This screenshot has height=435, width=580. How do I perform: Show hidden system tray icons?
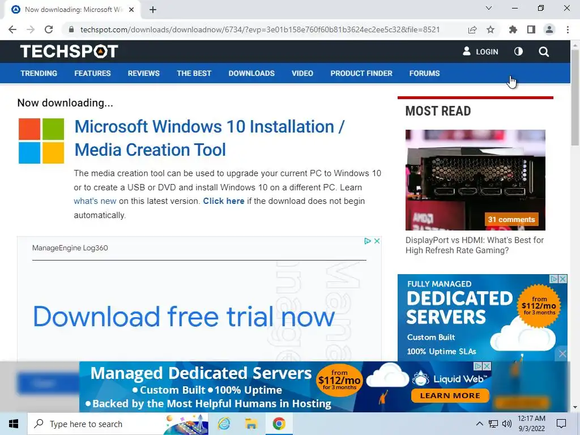pos(479,424)
